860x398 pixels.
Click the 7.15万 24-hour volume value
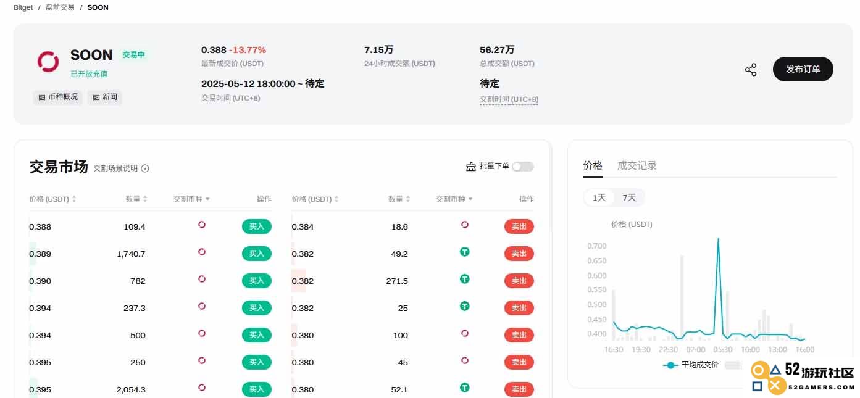point(378,49)
